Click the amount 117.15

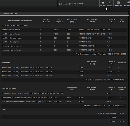click(x=110, y=38)
